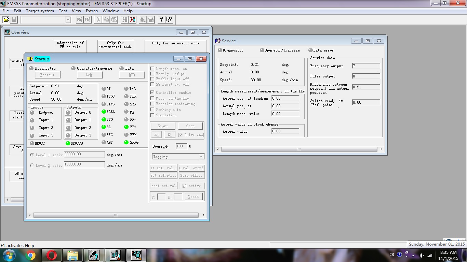Click the red-crossed toolbar icon

(133, 20)
